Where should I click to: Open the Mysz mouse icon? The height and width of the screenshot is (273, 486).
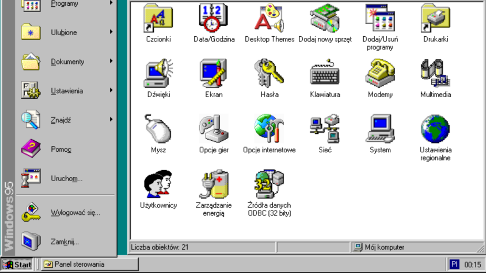[x=158, y=129]
